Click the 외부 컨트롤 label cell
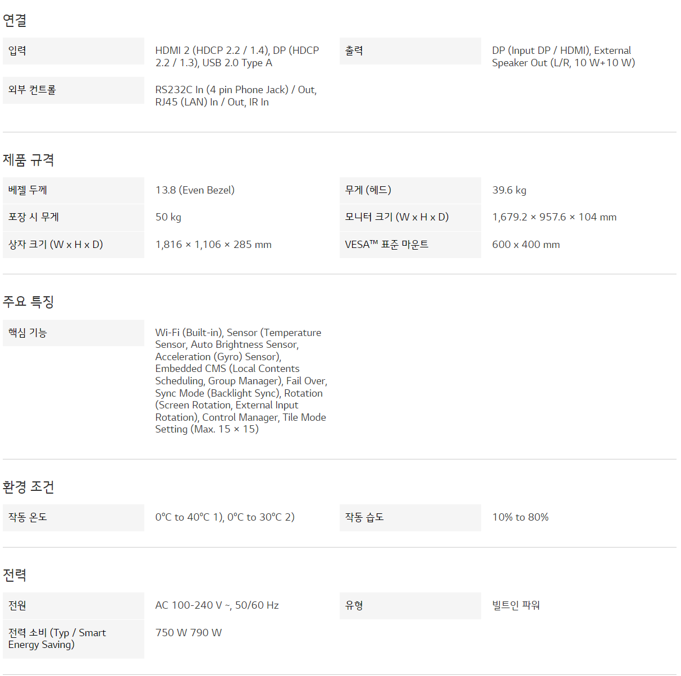Image resolution: width=681 pixels, height=676 pixels. tap(74, 90)
